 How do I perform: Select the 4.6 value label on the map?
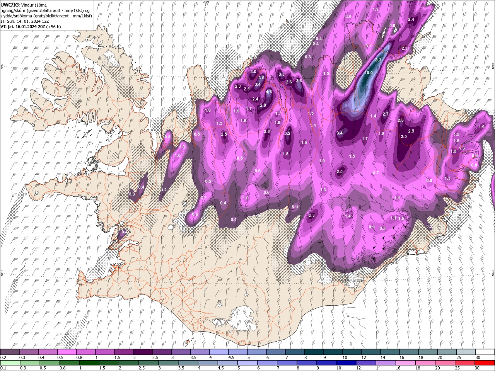coord(269,92)
